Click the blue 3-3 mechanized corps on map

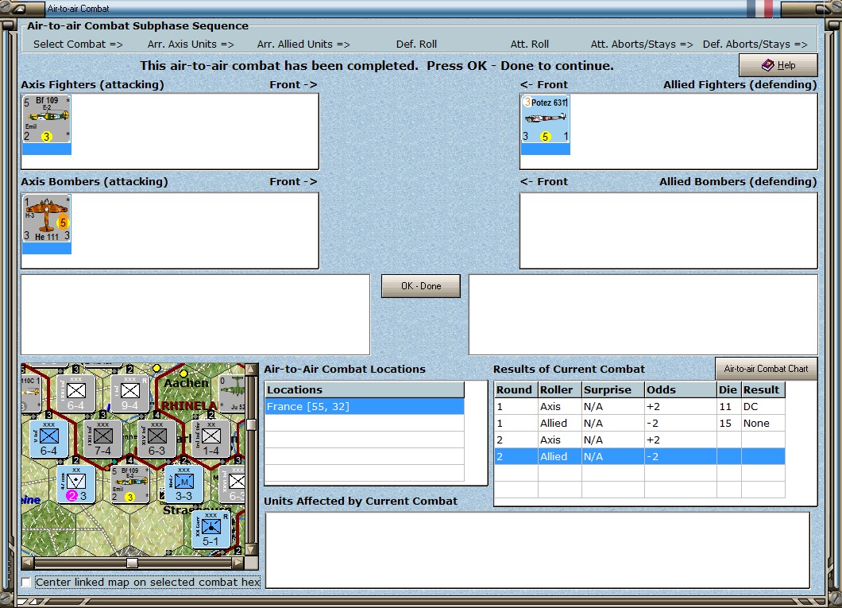(183, 484)
